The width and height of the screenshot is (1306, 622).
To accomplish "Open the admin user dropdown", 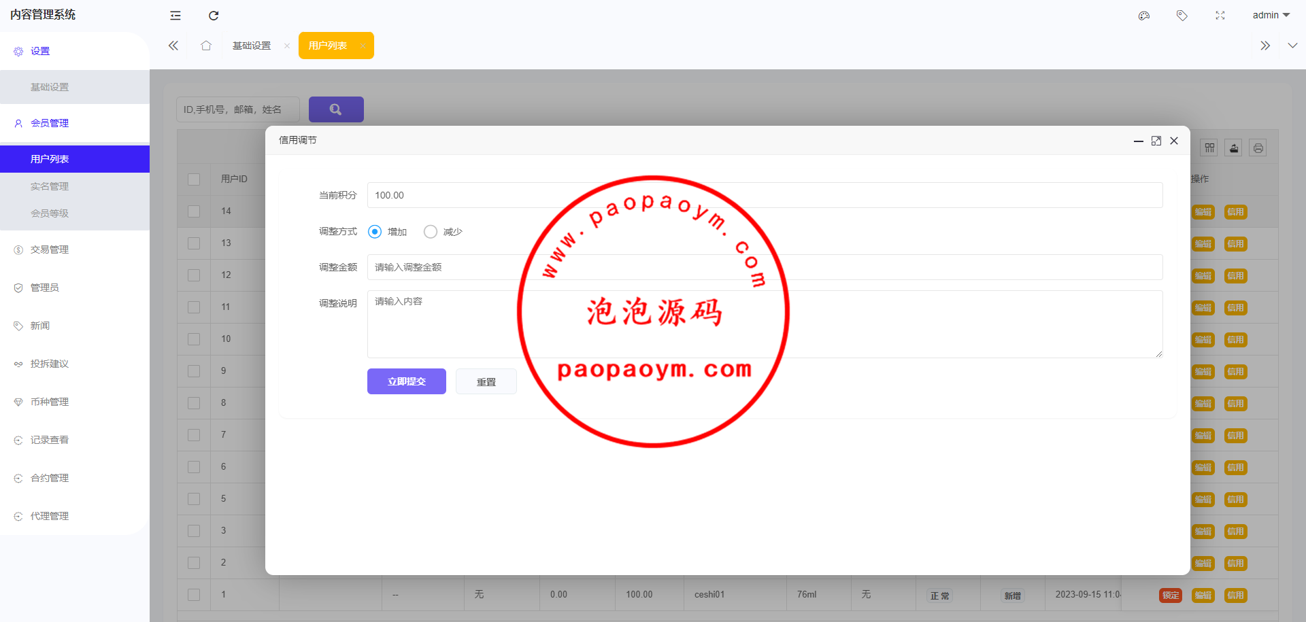I will (x=1271, y=15).
